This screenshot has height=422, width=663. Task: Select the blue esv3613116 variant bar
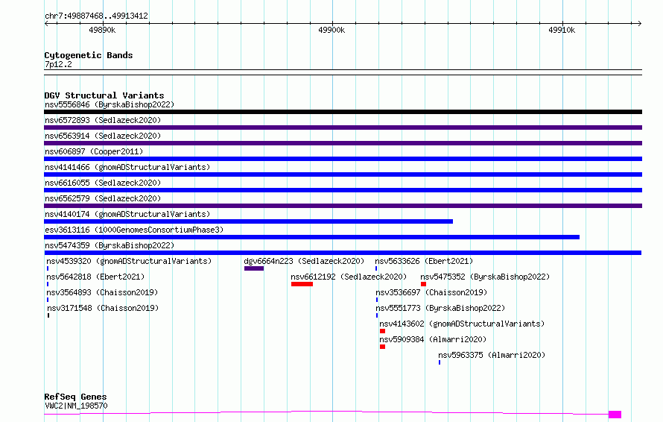[x=311, y=237]
